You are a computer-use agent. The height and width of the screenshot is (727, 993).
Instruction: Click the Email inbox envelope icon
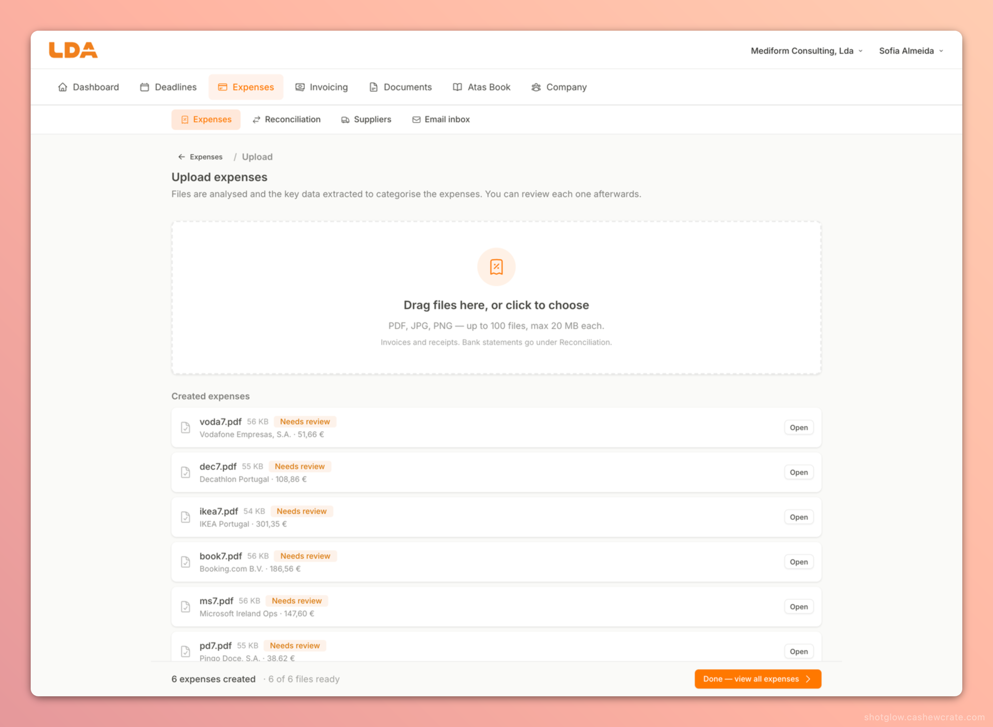click(x=416, y=120)
